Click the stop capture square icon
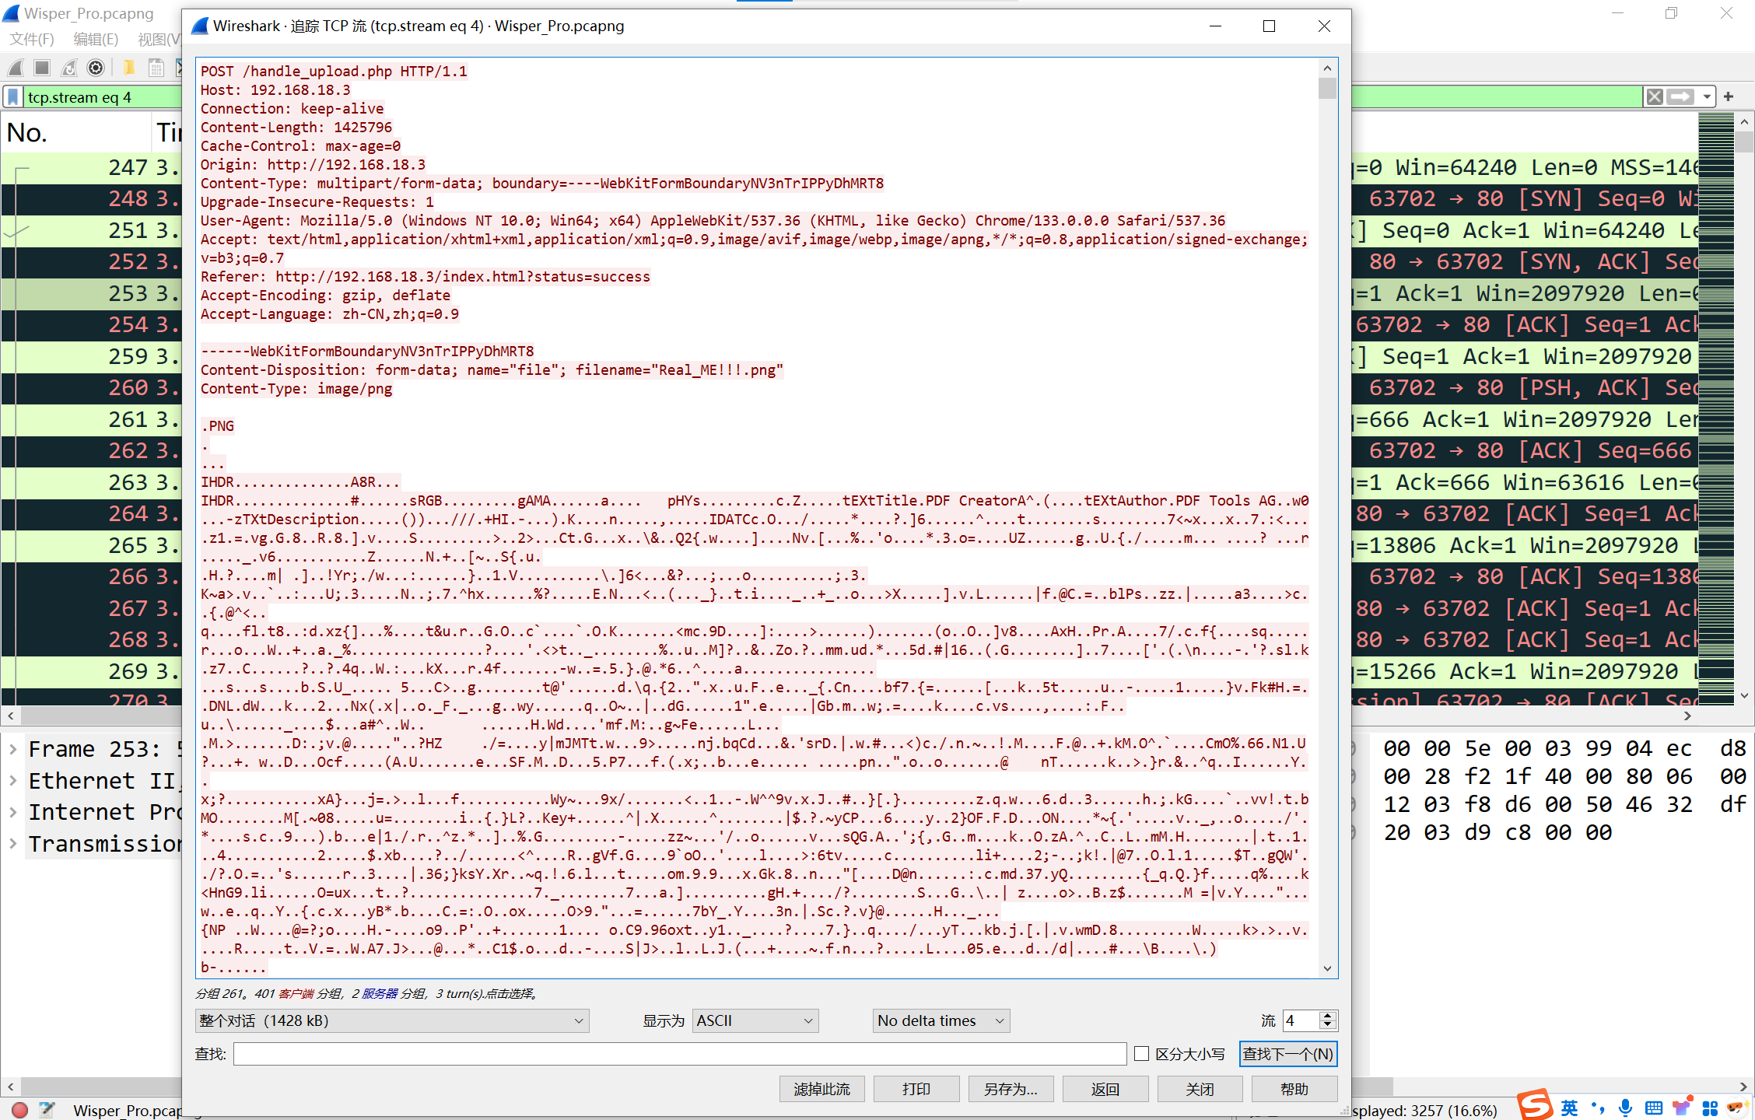The image size is (1755, 1120). [42, 68]
